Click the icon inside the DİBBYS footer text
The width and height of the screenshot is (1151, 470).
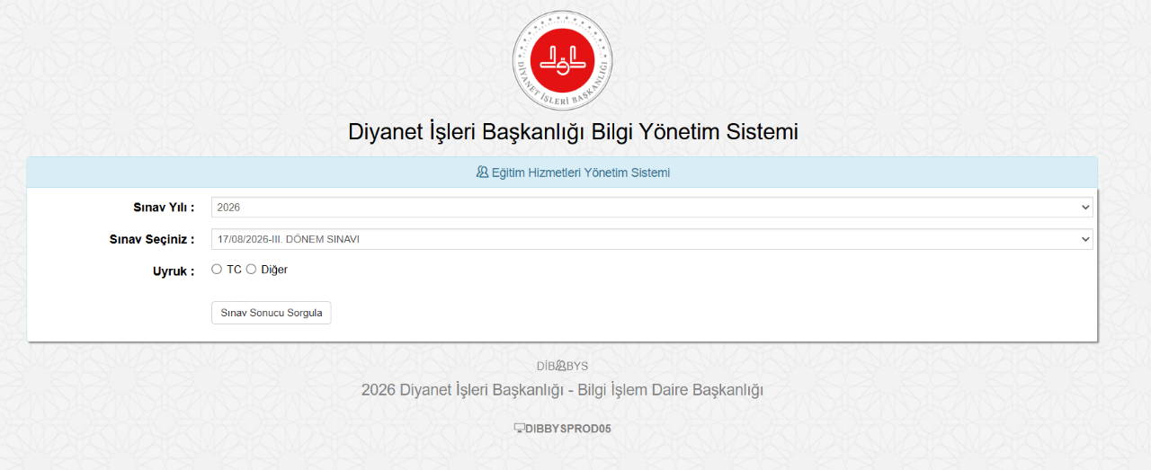click(560, 366)
